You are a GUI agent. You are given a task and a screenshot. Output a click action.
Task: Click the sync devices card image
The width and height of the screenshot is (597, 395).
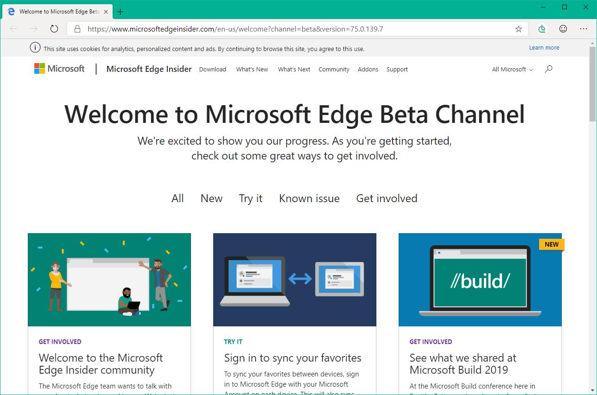pos(295,280)
